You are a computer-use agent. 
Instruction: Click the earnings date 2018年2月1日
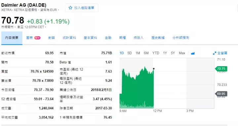[101, 90]
